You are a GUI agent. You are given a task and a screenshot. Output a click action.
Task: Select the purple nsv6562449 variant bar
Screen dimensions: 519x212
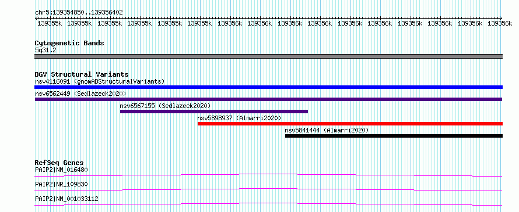pos(268,99)
